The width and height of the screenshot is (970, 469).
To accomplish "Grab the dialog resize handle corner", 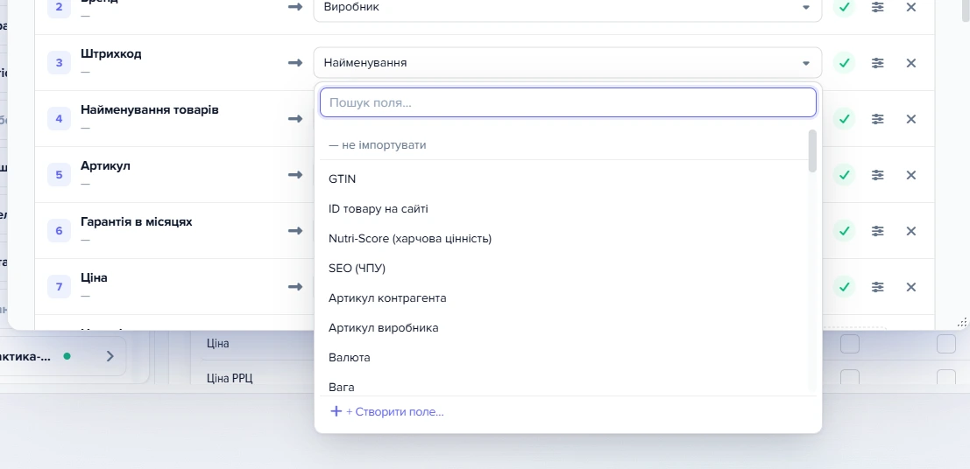I will click(962, 321).
